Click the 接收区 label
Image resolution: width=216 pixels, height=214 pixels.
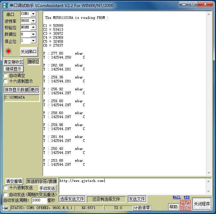pyautogui.click(x=33, y=62)
